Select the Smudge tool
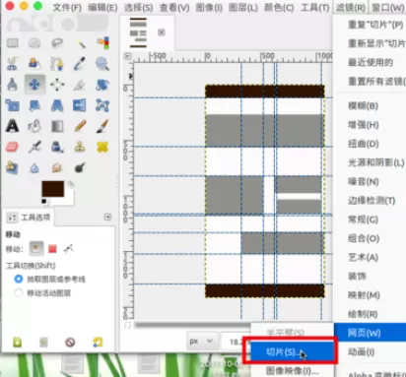The width and height of the screenshot is (406, 377). (57, 167)
